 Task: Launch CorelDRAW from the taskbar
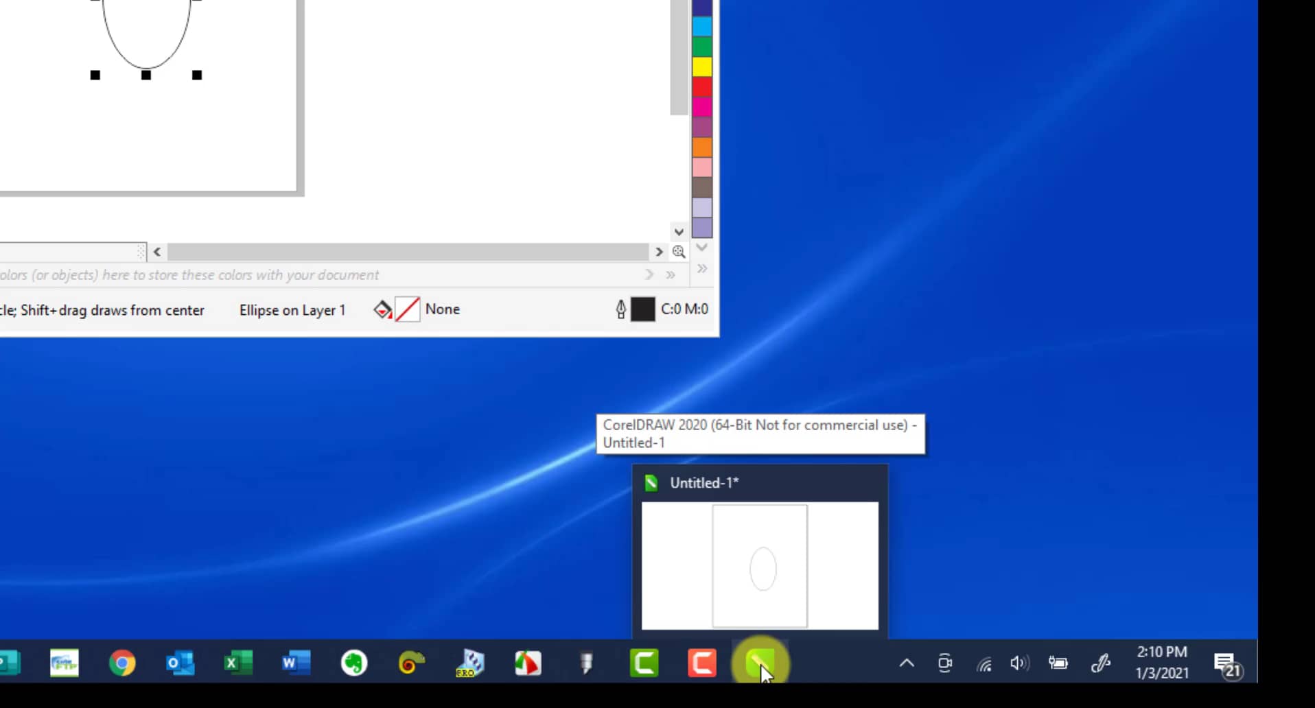[x=760, y=663]
